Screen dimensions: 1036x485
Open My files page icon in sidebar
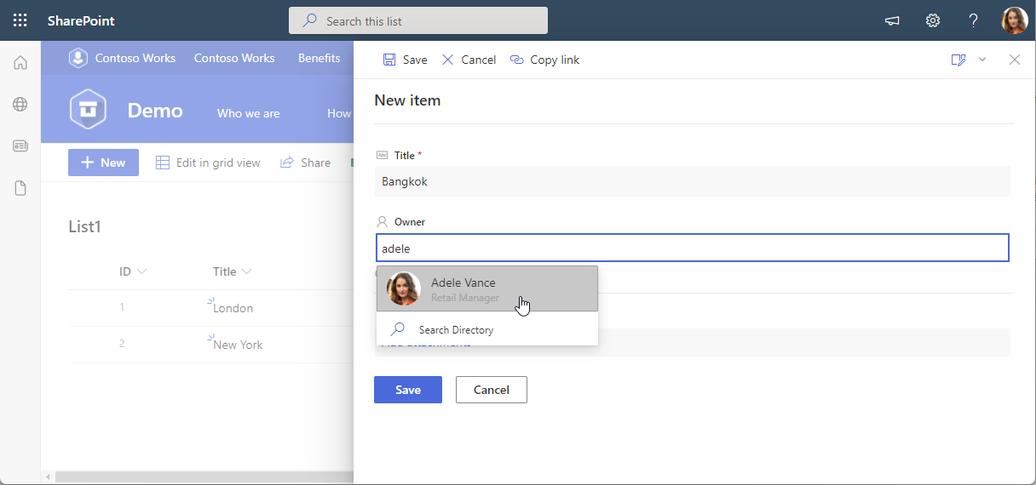tap(20, 188)
